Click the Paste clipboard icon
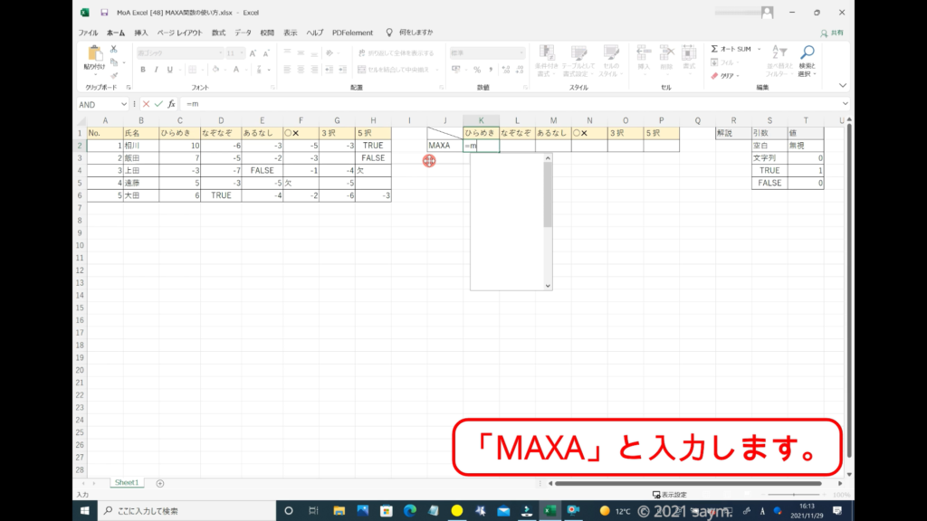Screen dimensions: 927x521 (x=94, y=56)
